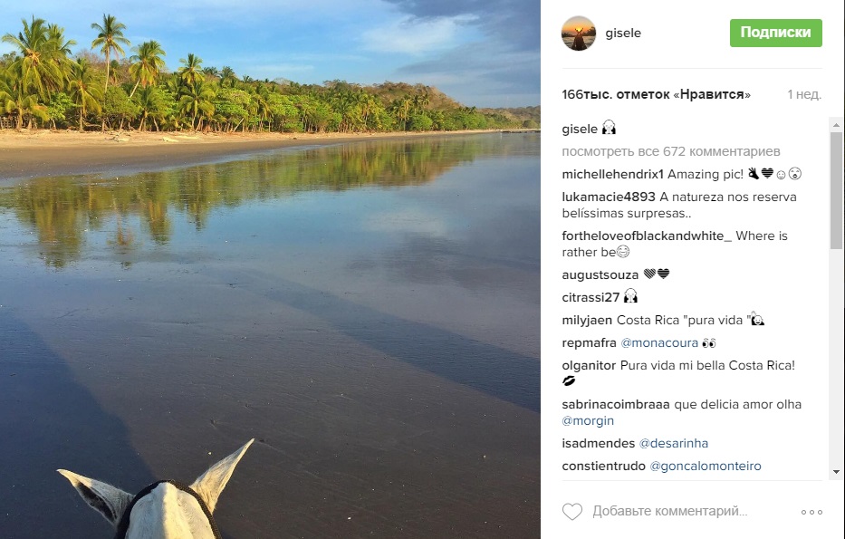Image resolution: width=845 pixels, height=539 pixels.
Task: Open gisele username in post header
Action: 625,34
